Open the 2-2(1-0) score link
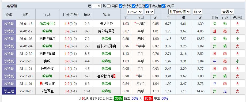 [71, 84]
